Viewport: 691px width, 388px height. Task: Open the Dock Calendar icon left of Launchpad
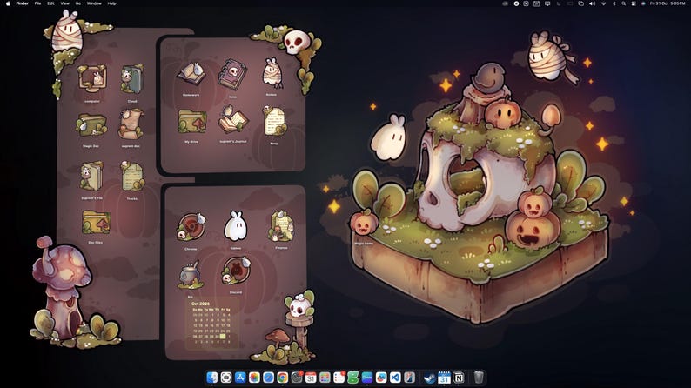pyautogui.click(x=311, y=378)
